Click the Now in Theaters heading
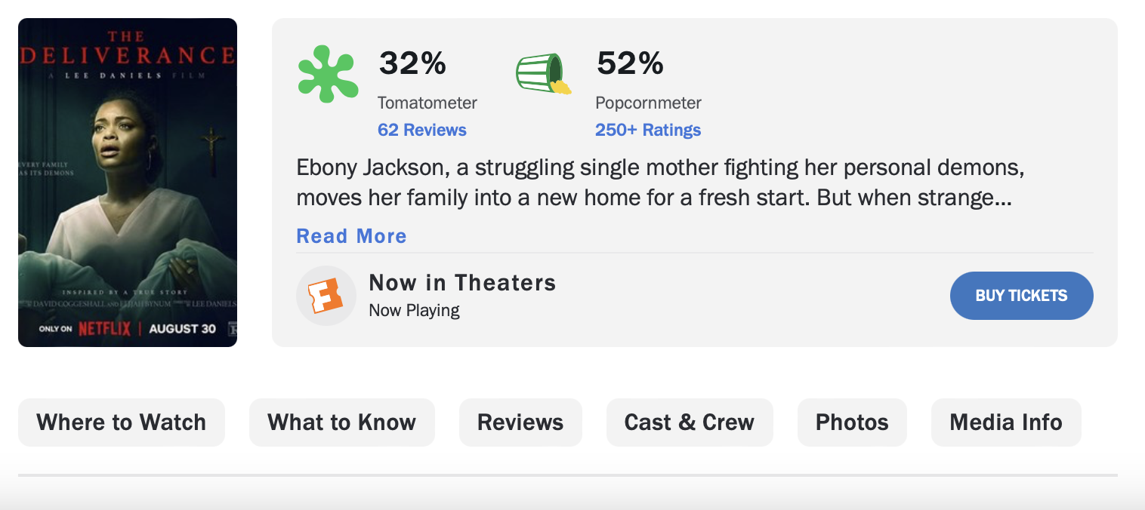The width and height of the screenshot is (1145, 510). [x=462, y=283]
